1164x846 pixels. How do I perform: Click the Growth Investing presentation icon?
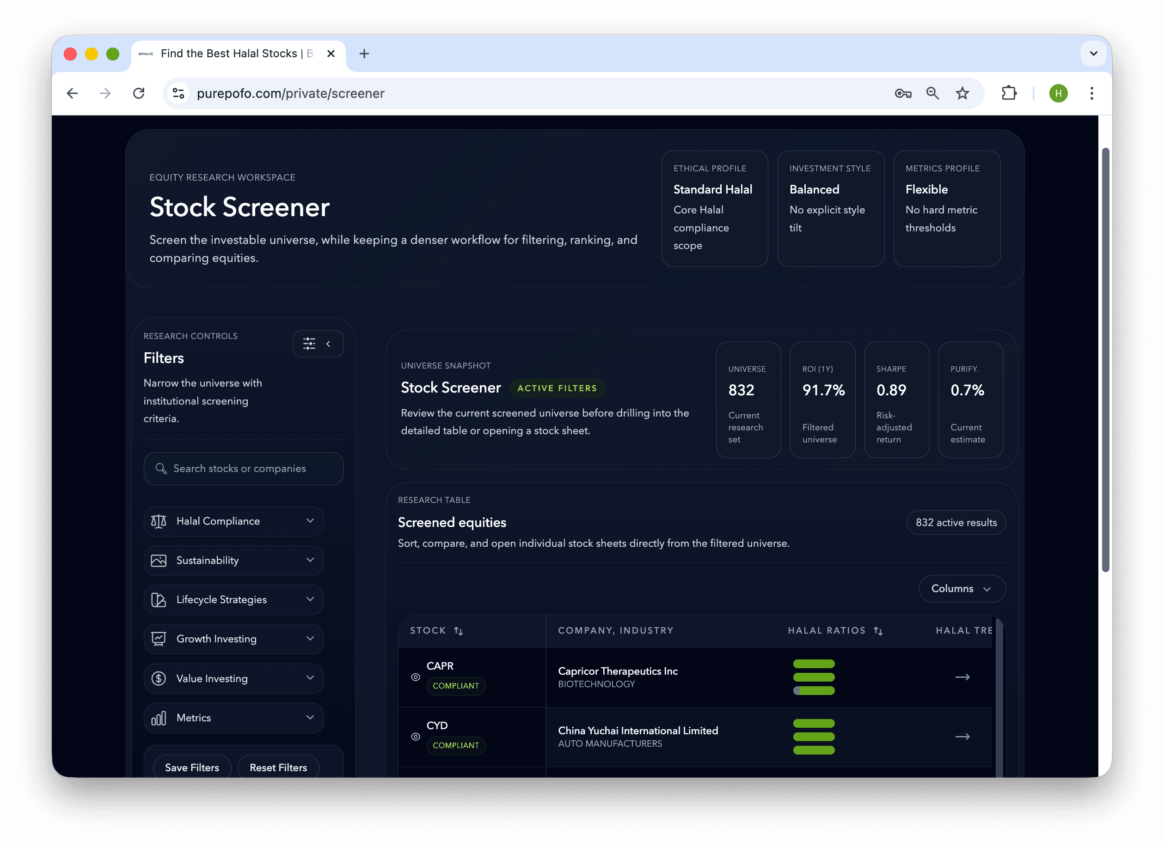coord(159,639)
